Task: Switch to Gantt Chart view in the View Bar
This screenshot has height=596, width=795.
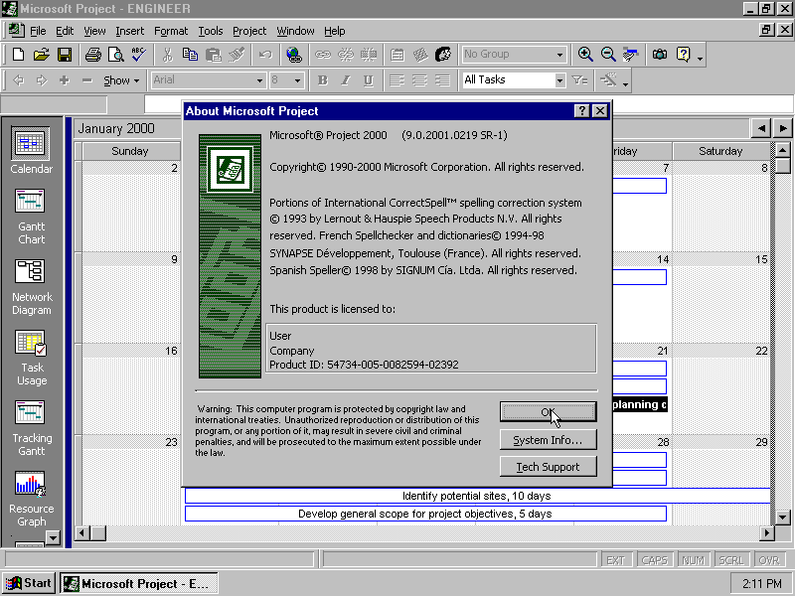Action: 31,217
